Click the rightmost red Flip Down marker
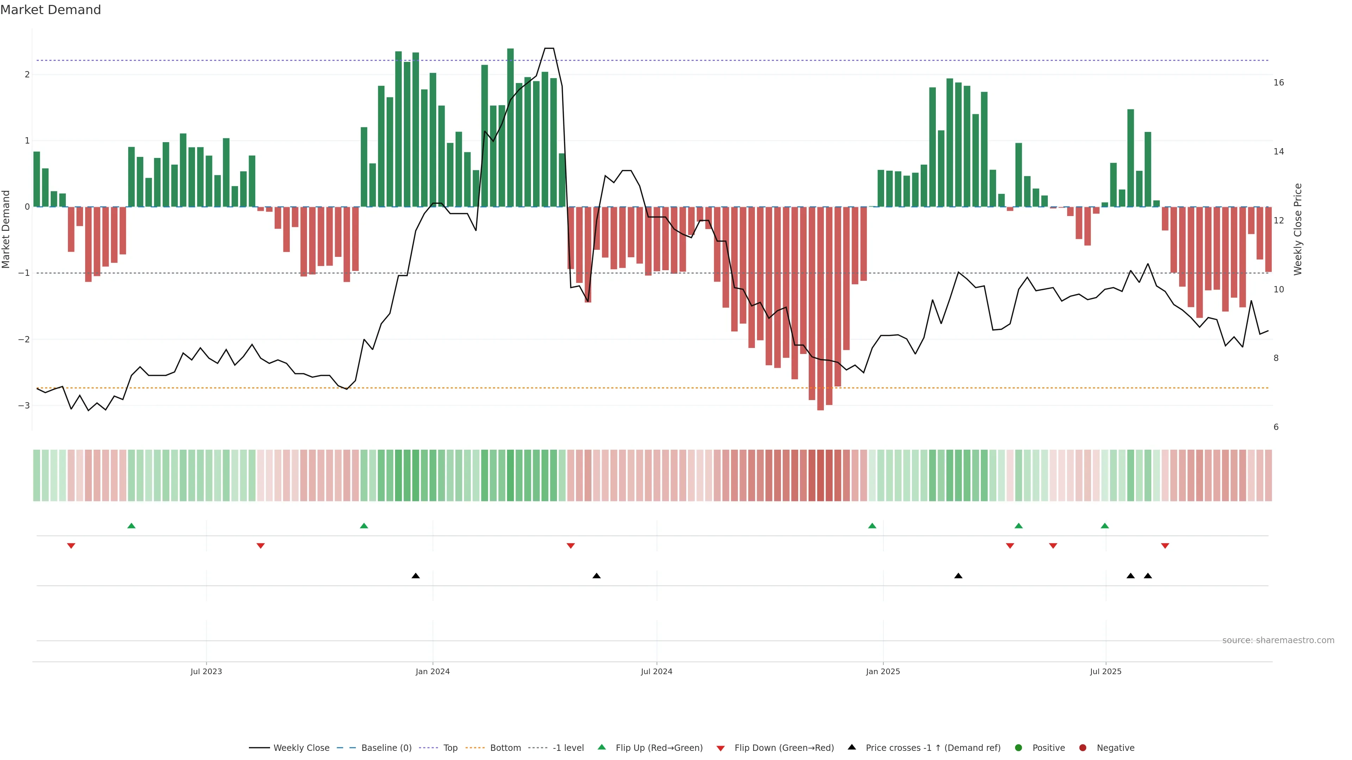 [1165, 546]
